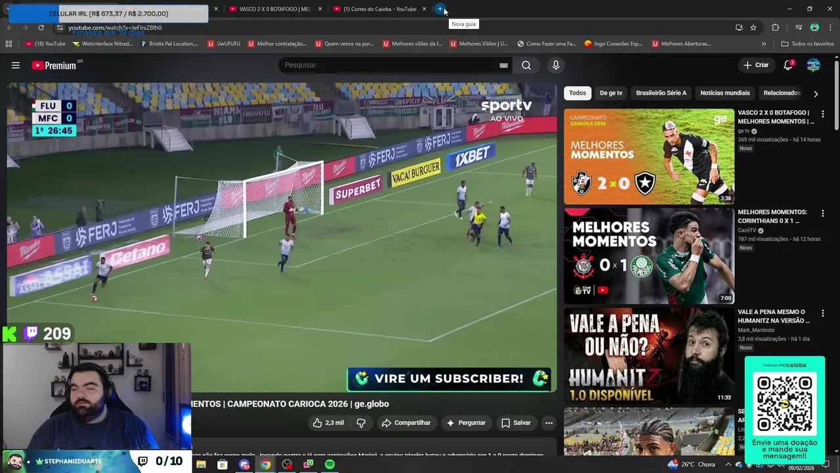
Task: Click the install/cast icon in address bar
Action: [739, 28]
